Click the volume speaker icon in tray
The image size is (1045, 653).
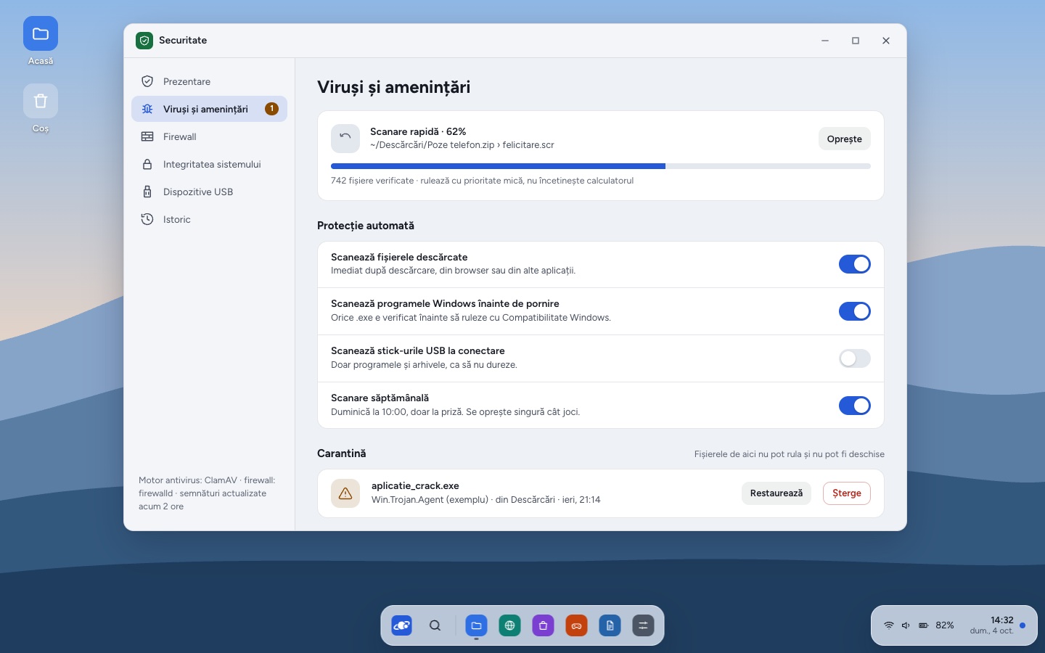tap(906, 625)
